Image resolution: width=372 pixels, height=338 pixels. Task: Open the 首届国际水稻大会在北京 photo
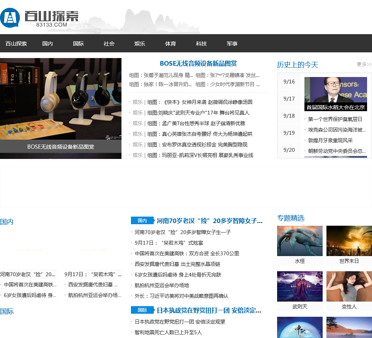[336, 94]
